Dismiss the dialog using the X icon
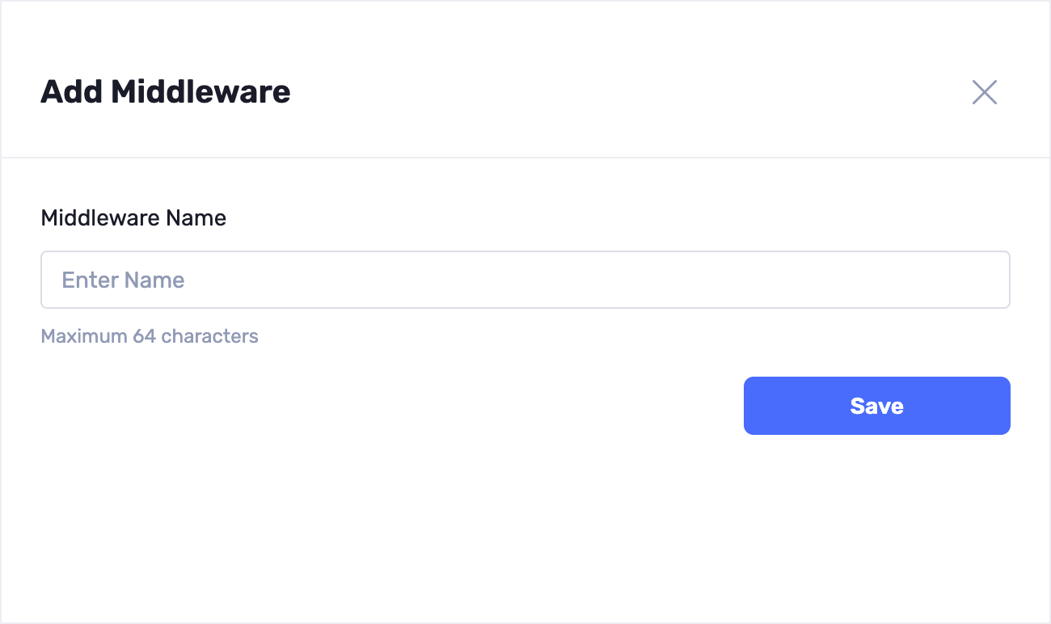 (x=984, y=92)
